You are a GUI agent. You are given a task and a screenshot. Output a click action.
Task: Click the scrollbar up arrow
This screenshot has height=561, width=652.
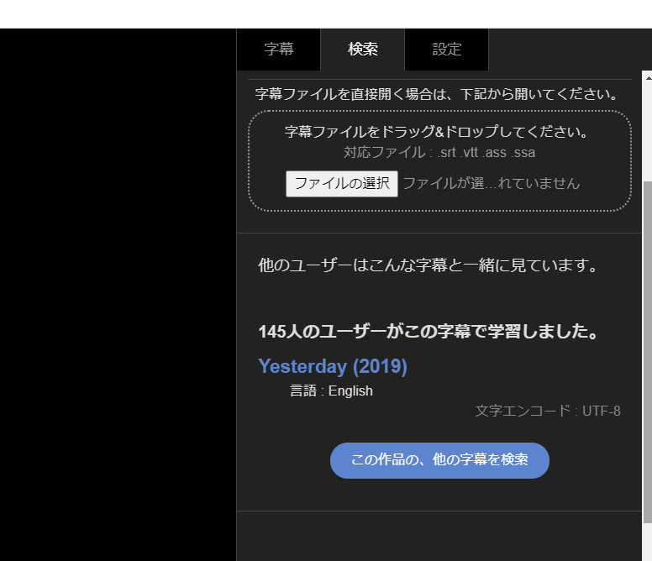pyautogui.click(x=648, y=76)
